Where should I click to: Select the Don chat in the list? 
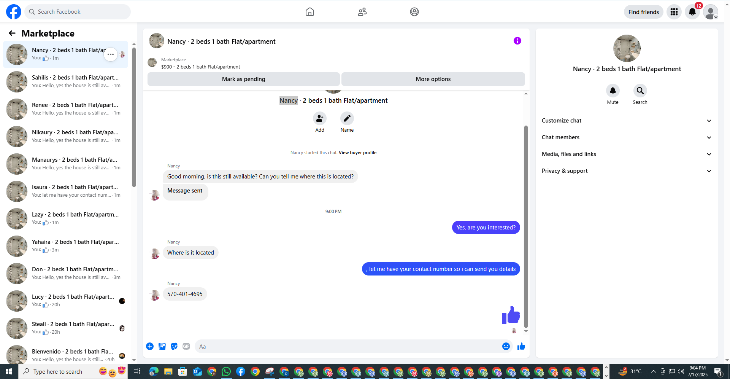tap(66, 274)
